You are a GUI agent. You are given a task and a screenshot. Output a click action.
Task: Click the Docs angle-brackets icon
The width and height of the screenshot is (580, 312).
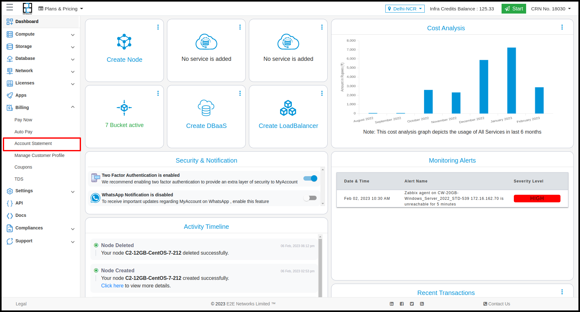click(x=10, y=216)
